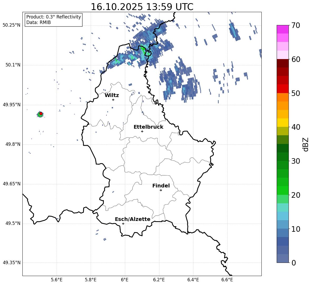Click the 6°E longitude label
This screenshot has height=285, width=312.
click(125, 280)
